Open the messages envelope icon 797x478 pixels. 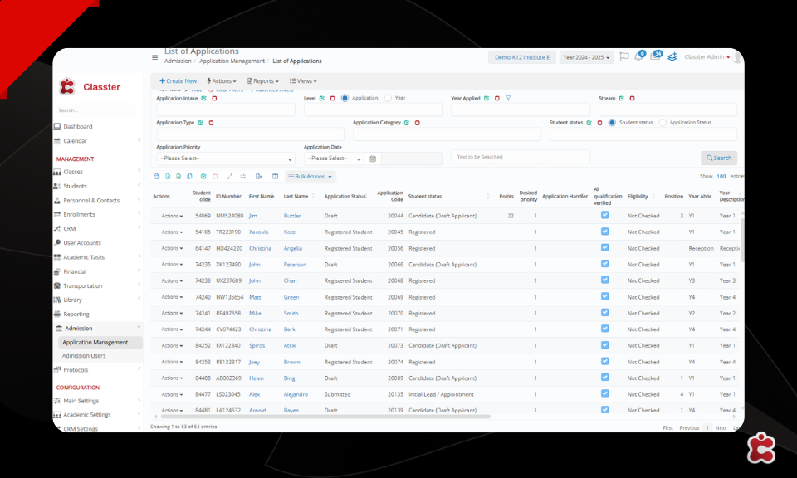(655, 57)
